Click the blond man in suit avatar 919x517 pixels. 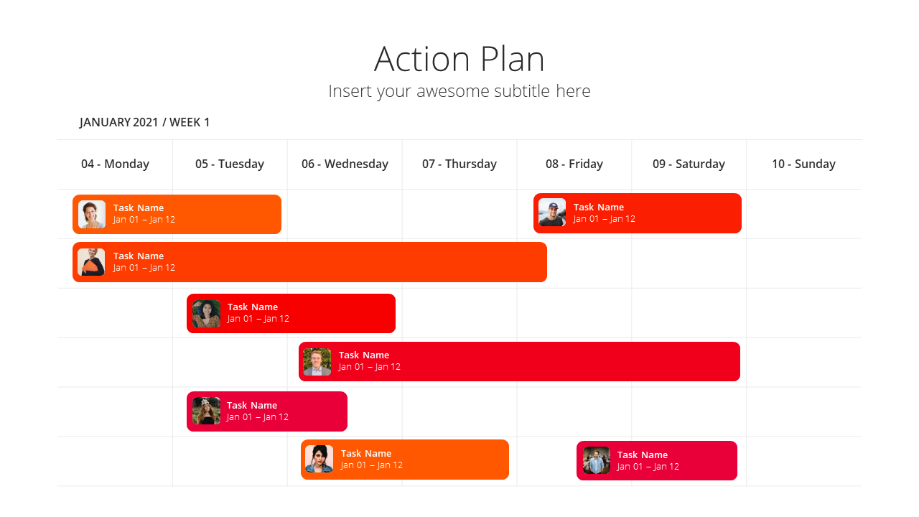pos(317,362)
